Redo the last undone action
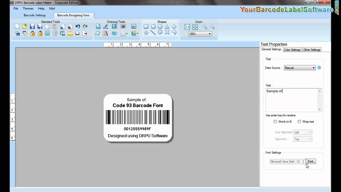Screen dimensions: 341x192 coord(85,27)
